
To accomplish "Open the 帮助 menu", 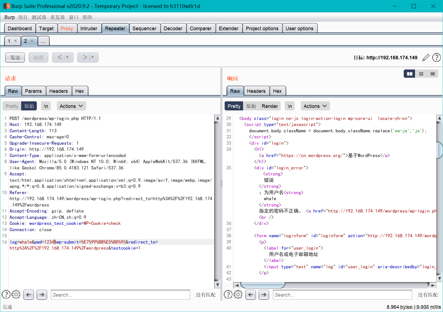I will [87, 17].
